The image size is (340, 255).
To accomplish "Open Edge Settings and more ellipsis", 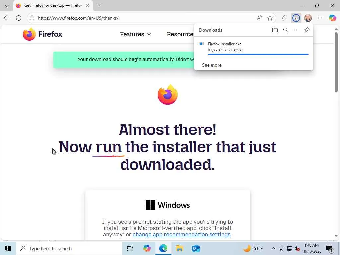I will point(320,18).
